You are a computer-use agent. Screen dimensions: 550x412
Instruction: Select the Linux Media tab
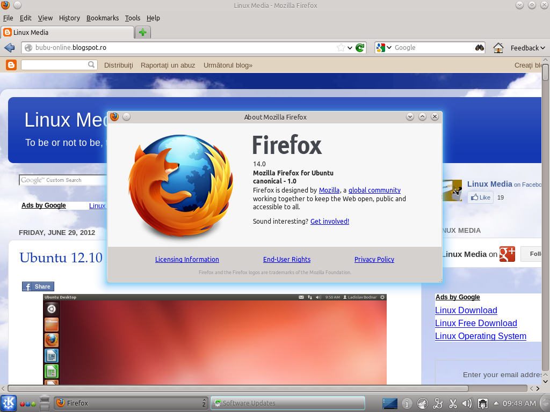[67, 32]
